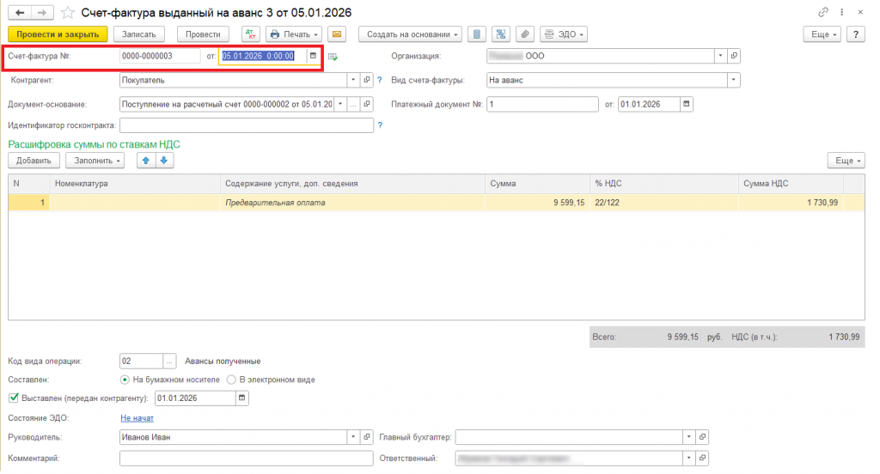Expand the Документ-основание dropdown arrow
This screenshot has height=474, width=880.
pyautogui.click(x=340, y=104)
